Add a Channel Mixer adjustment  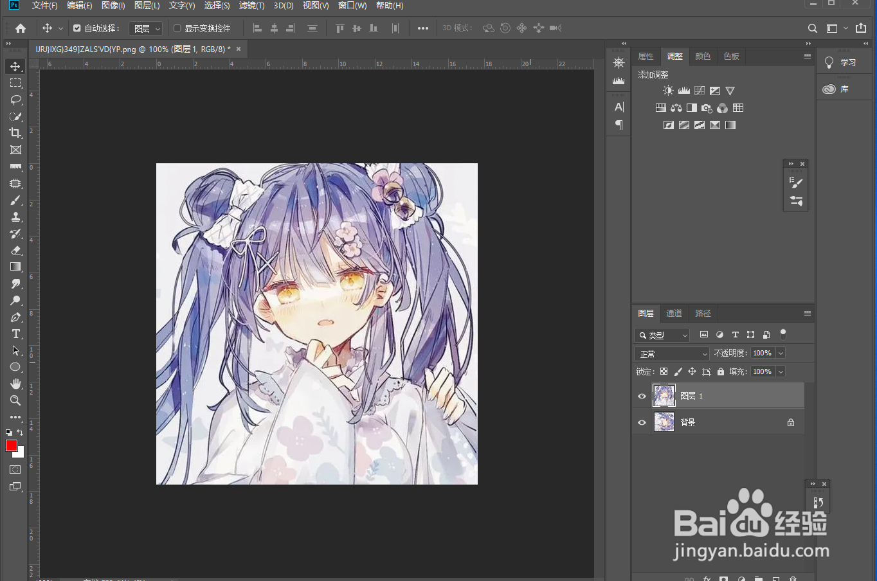pos(722,108)
